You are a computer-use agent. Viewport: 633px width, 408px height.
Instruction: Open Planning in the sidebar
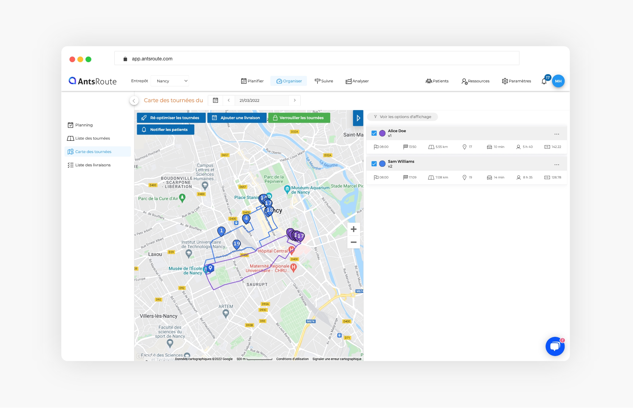[x=80, y=125]
